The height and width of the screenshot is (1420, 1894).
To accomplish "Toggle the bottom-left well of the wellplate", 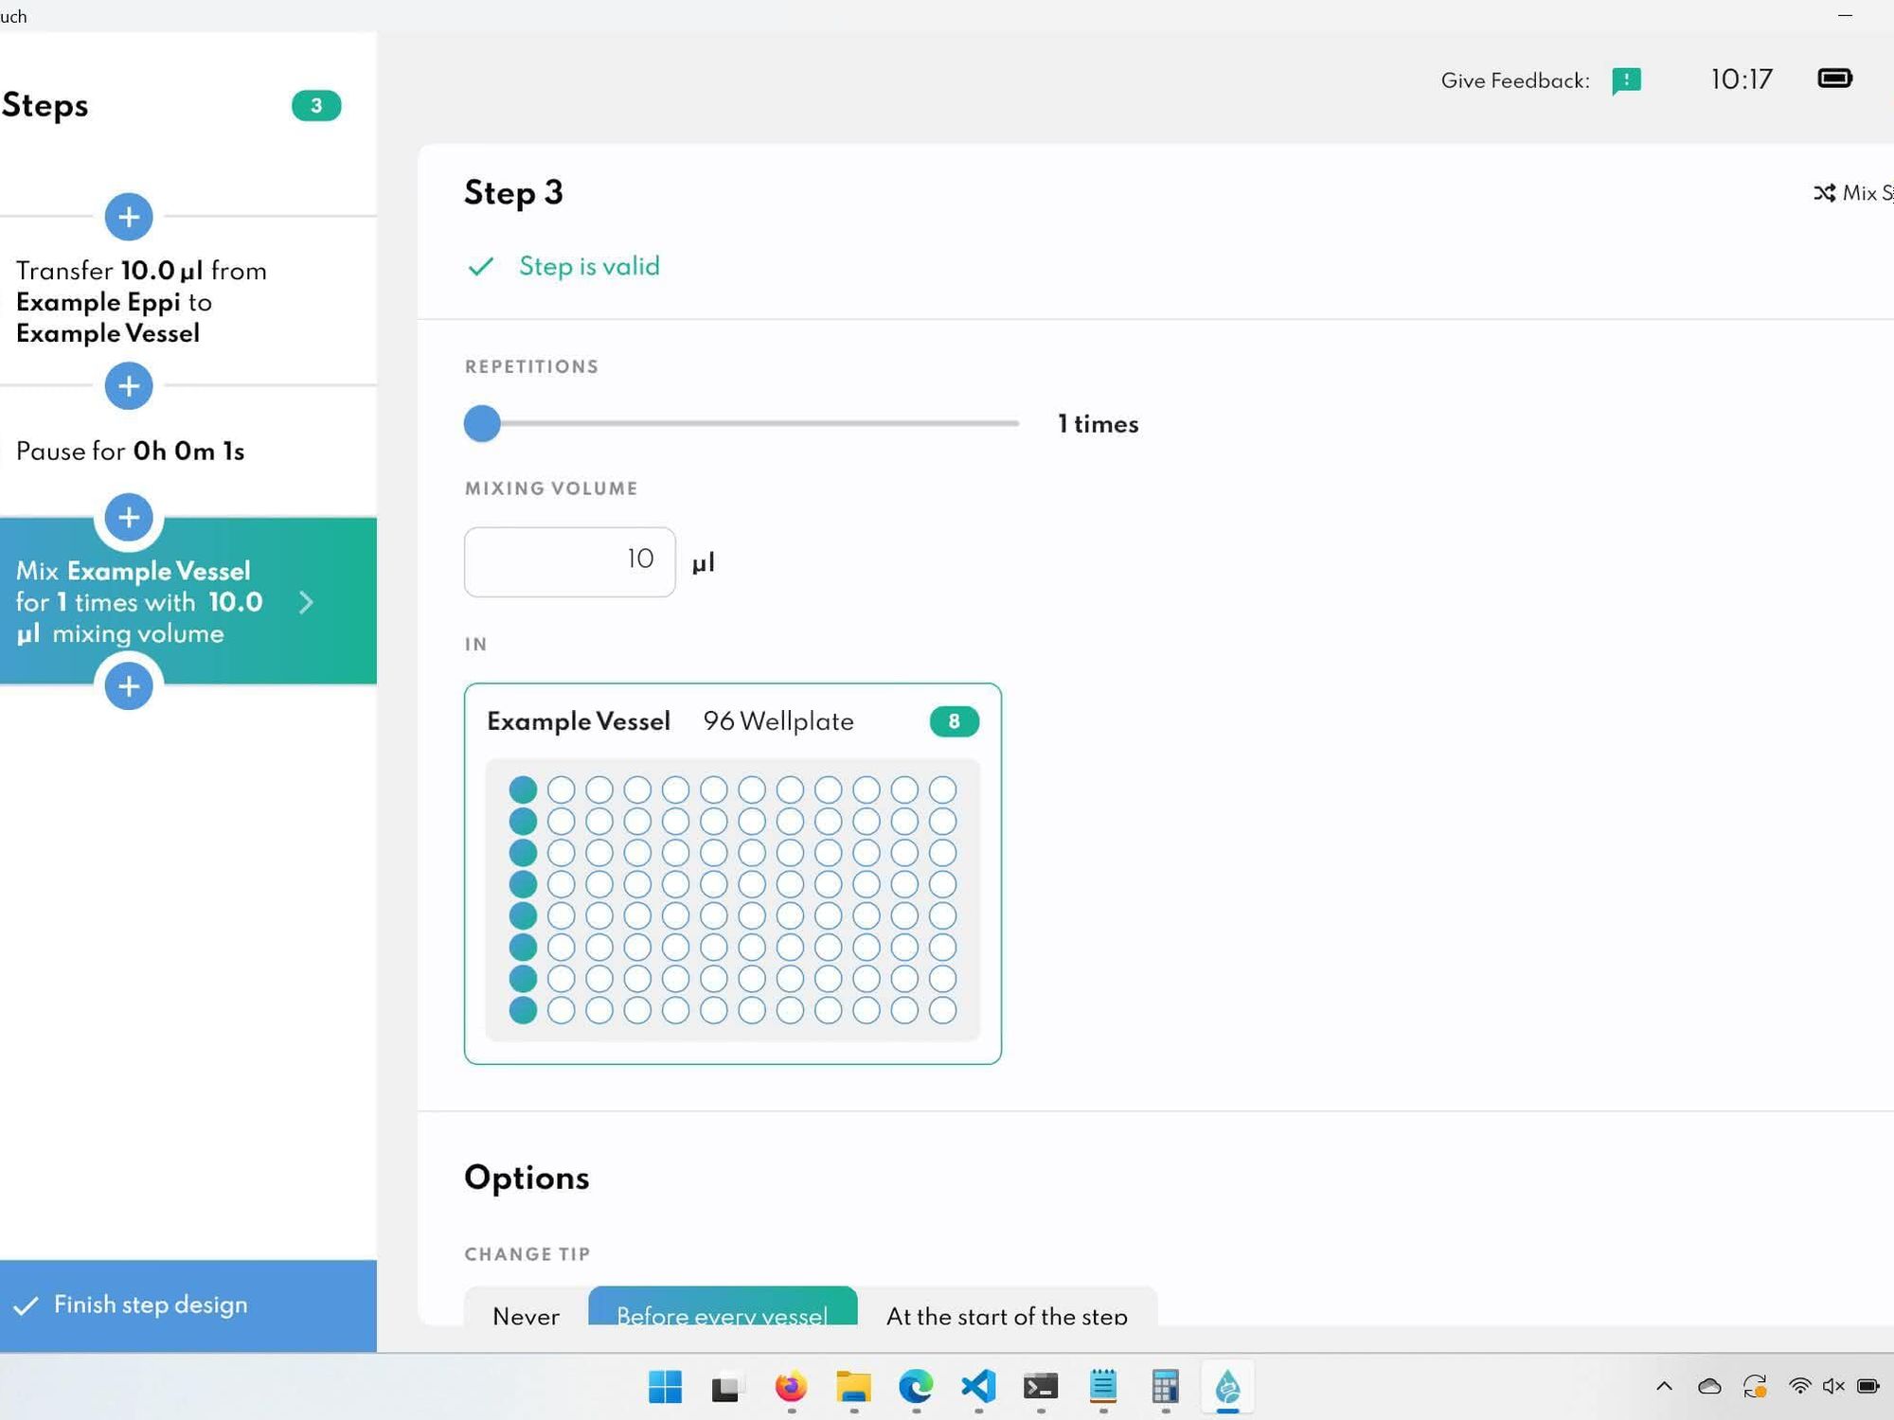I will click(523, 1010).
